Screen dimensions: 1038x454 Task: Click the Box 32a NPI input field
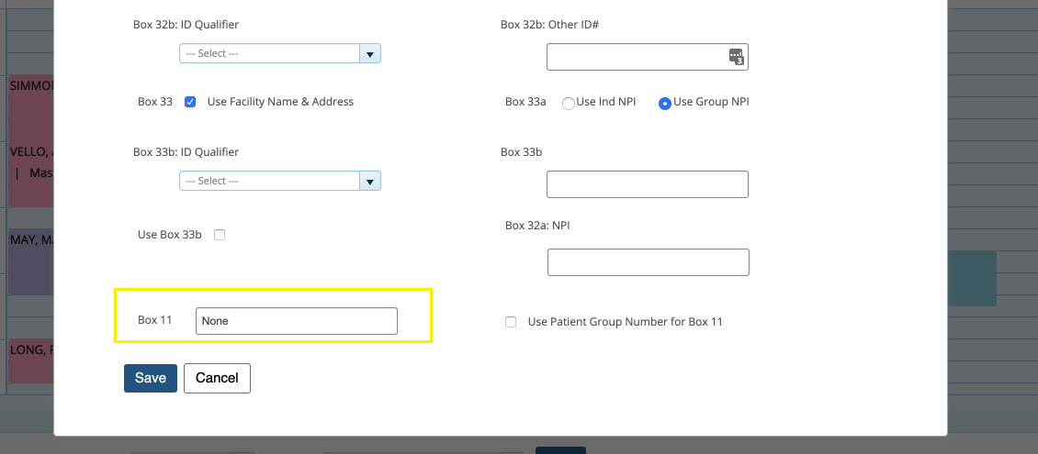[649, 262]
